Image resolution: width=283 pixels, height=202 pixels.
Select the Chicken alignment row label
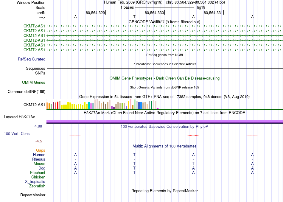(x=38, y=177)
